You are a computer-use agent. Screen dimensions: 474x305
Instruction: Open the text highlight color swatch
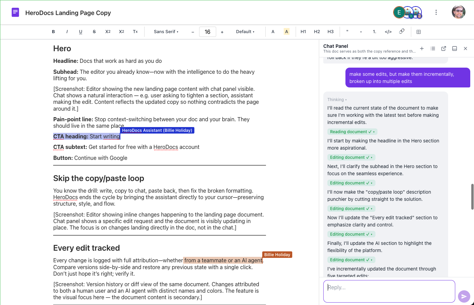tap(286, 31)
